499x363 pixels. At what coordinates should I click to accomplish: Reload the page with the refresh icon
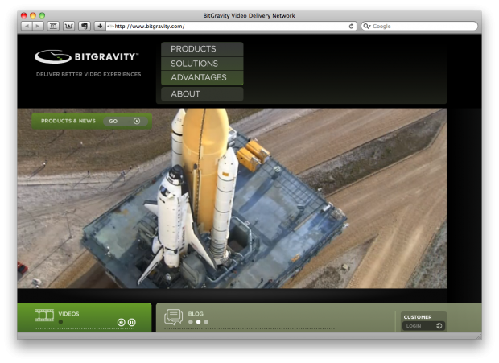tap(351, 26)
